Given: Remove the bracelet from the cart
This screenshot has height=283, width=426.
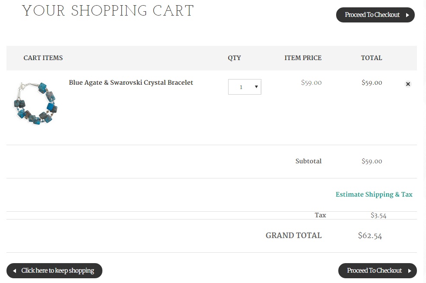Looking at the screenshot, I should (408, 84).
